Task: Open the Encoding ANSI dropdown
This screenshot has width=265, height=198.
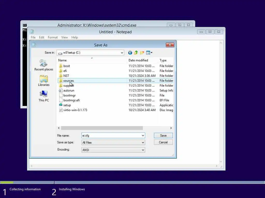Action: pyautogui.click(x=113, y=150)
